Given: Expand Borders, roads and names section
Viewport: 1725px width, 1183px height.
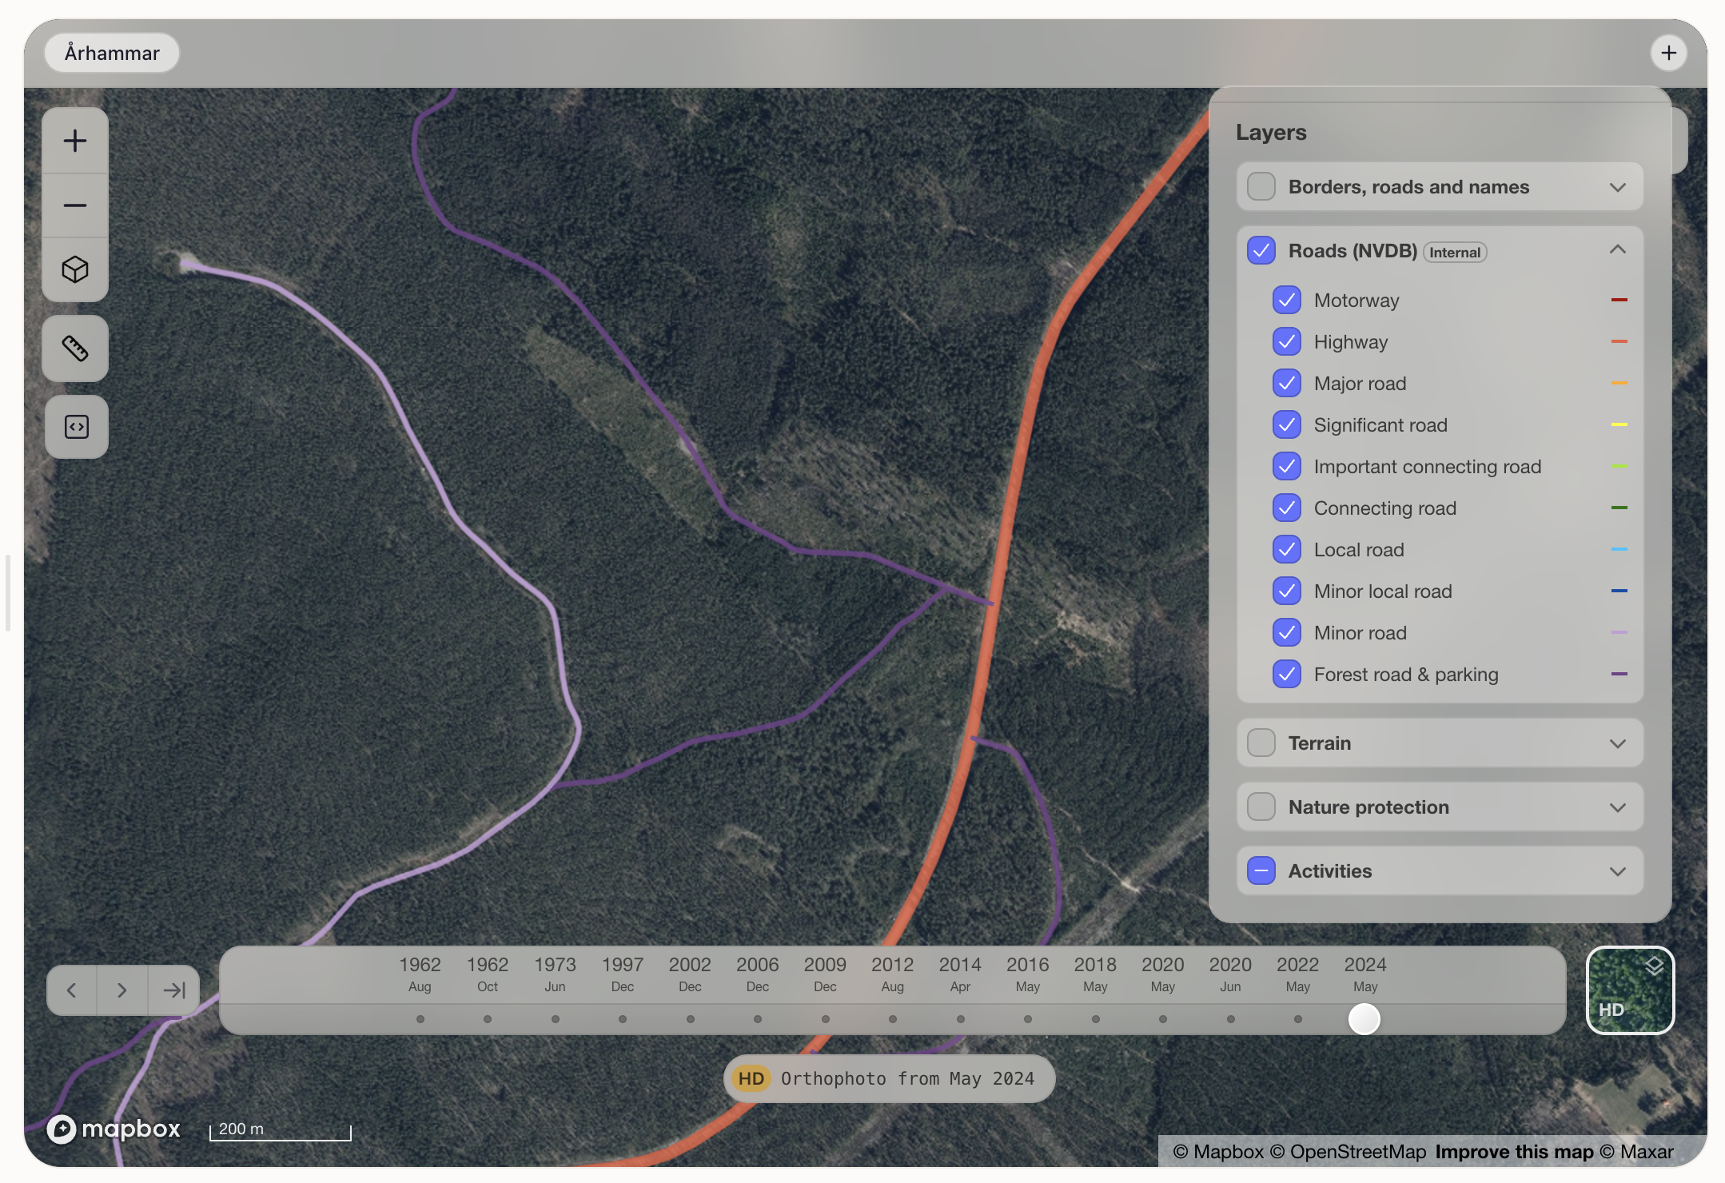Looking at the screenshot, I should (x=1618, y=187).
